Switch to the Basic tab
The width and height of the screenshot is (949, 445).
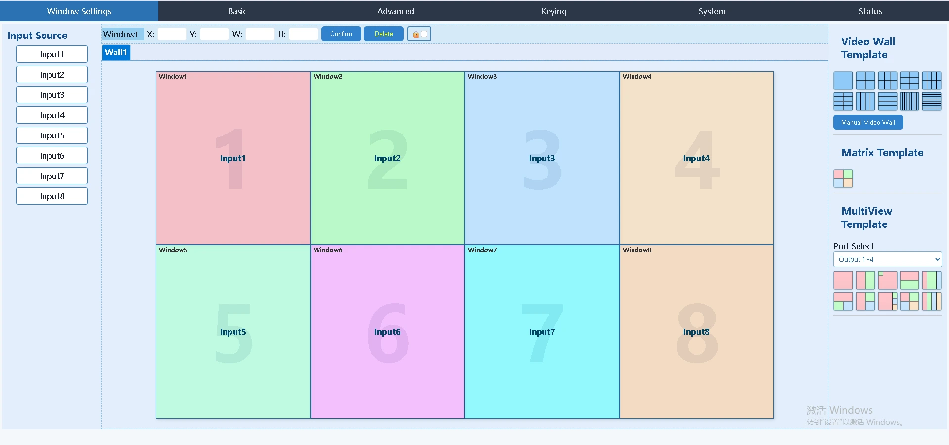click(x=237, y=11)
